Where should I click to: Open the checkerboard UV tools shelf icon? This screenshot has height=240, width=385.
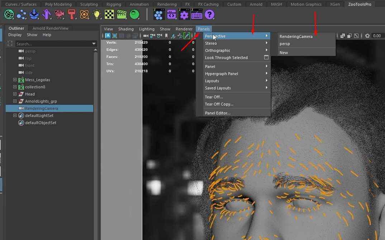tap(109, 15)
